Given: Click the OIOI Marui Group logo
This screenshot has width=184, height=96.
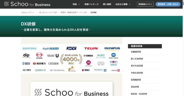Looking at the screenshot, I should click(x=101, y=63).
